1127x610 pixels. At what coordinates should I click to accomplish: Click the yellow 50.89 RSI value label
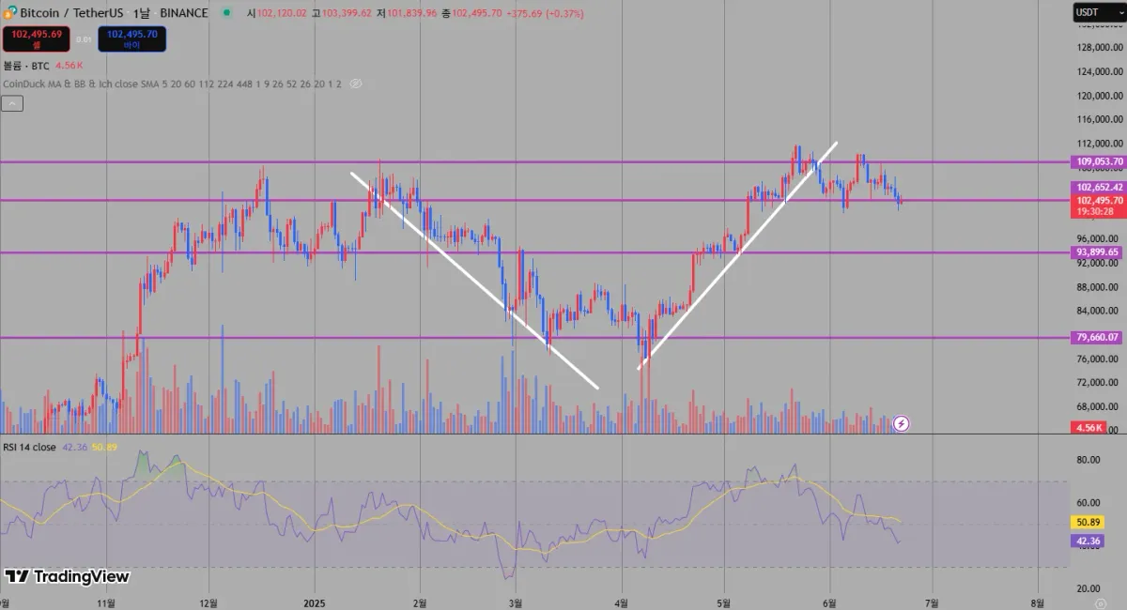pos(1088,523)
